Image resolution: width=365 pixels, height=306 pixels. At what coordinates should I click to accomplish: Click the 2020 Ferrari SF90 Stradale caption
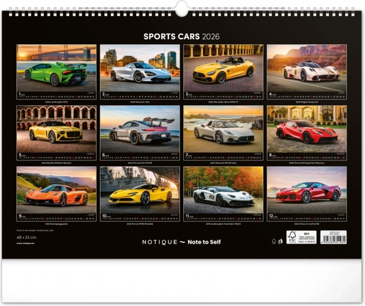point(140,224)
